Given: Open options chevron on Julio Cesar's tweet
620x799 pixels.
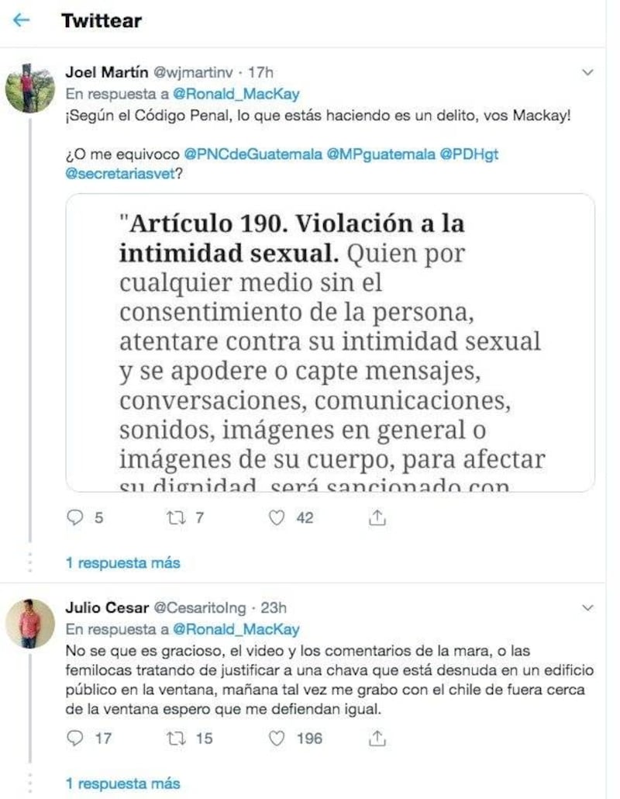Looking at the screenshot, I should [587, 607].
